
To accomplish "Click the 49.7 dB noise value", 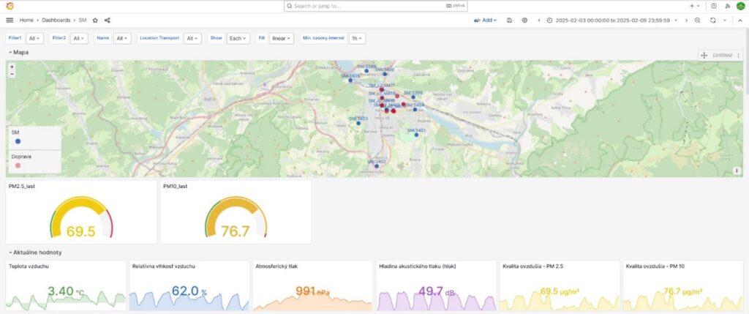I will [436, 291].
